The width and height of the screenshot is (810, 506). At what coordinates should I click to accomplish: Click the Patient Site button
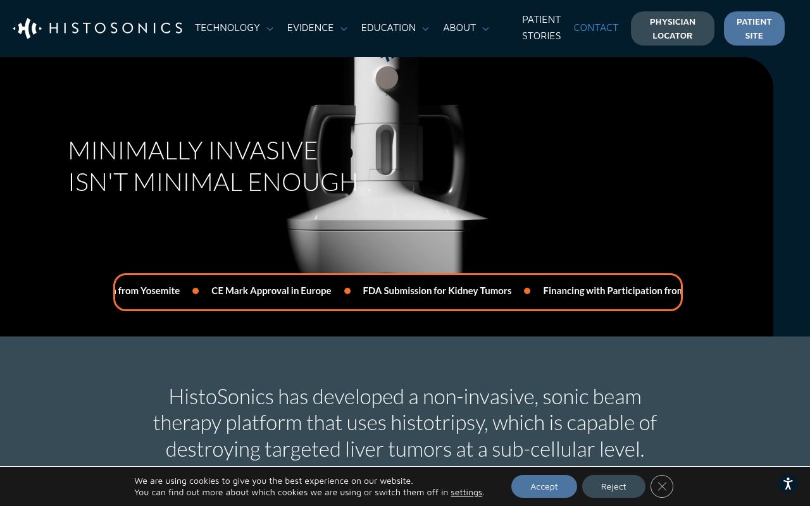(754, 28)
